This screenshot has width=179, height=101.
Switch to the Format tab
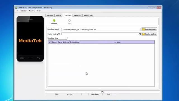pos(58,16)
